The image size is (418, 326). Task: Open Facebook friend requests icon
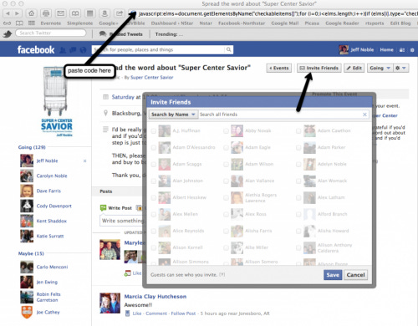pyautogui.click(x=63, y=50)
